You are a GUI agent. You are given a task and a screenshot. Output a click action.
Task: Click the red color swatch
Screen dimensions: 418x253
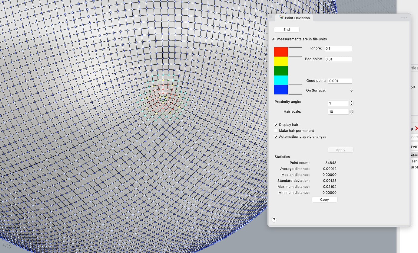(x=280, y=51)
